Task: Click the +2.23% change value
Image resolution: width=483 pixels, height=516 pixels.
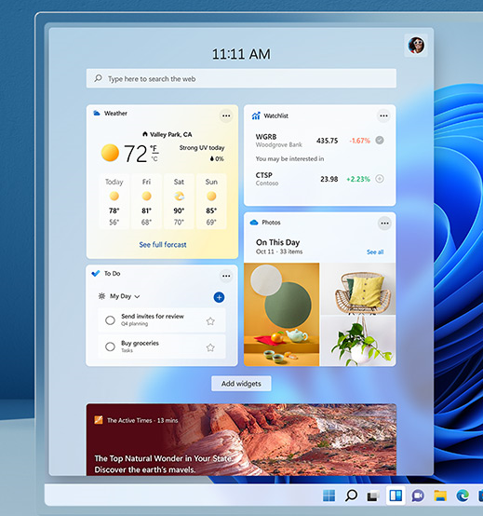Action: [x=358, y=179]
